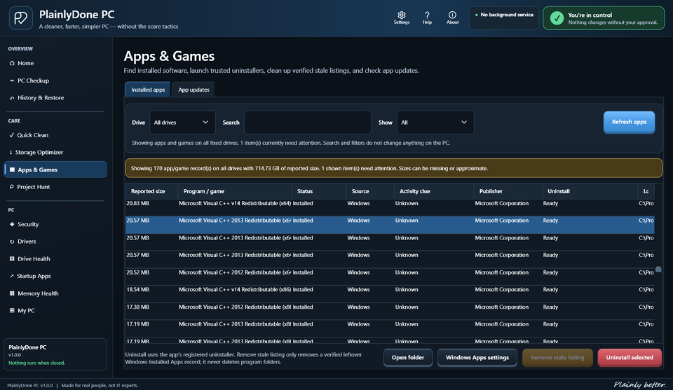
Task: Open the Project Hunt section
Action: click(x=55, y=187)
